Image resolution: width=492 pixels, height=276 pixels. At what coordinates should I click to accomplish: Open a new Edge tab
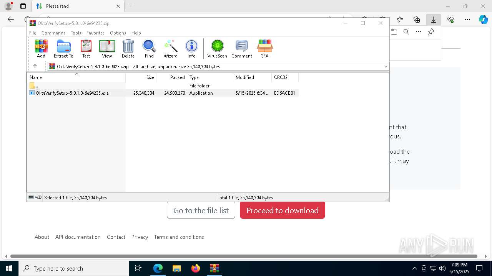[131, 6]
